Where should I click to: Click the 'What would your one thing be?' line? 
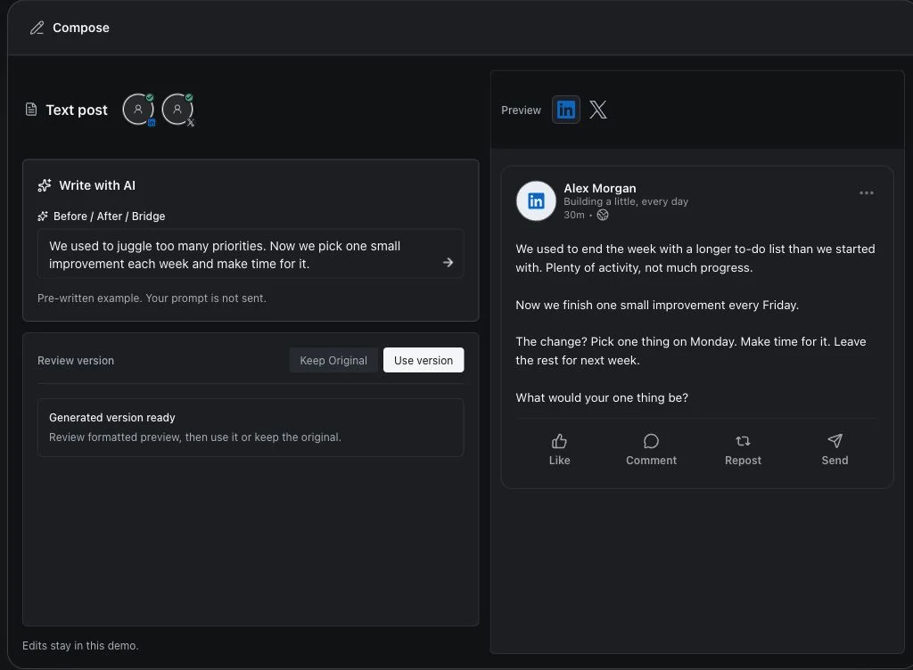[x=602, y=397]
